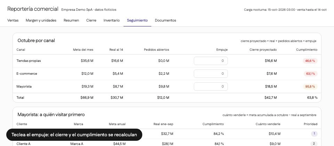Viewport: 334px width, 146px height.
Task: Click the $2,2 M pedidos abiertos value
Action: pyautogui.click(x=164, y=74)
